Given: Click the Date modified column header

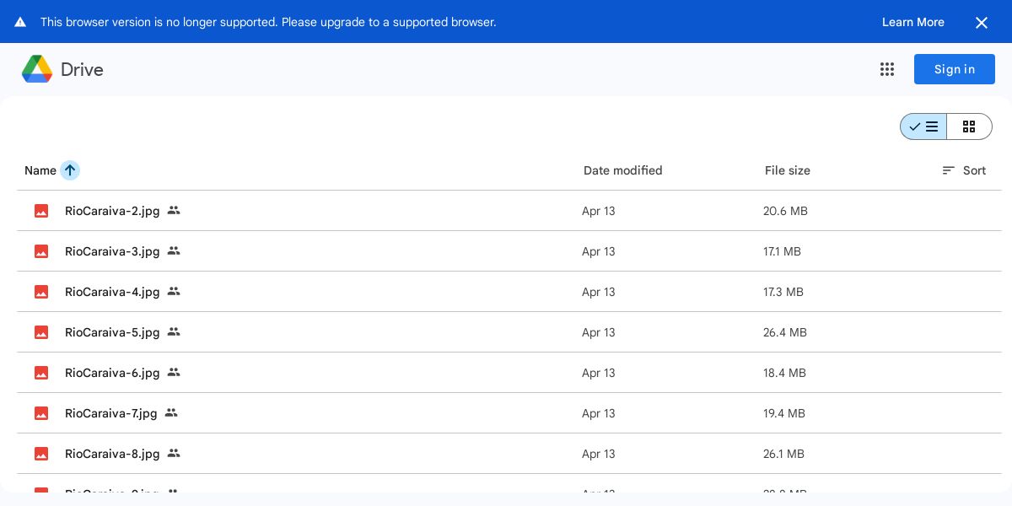Looking at the screenshot, I should [622, 170].
